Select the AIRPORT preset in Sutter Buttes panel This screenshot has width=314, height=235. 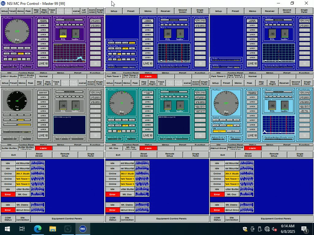43,93
